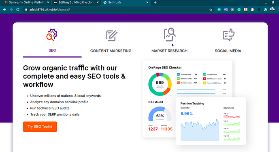Click the 'Position Tracking' heading
The height and width of the screenshot is (152, 279).
192,104
